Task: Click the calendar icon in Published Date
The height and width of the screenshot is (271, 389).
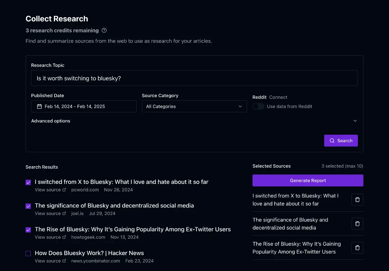Action: [x=40, y=107]
